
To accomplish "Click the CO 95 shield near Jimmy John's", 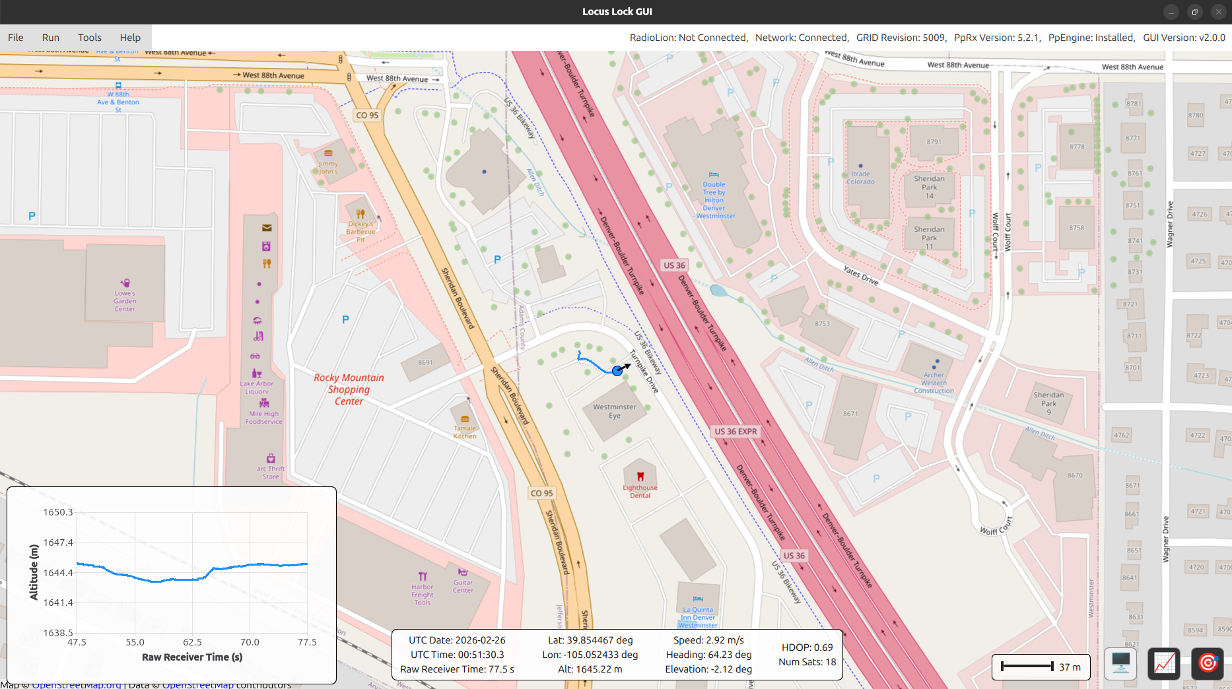I will click(x=367, y=115).
